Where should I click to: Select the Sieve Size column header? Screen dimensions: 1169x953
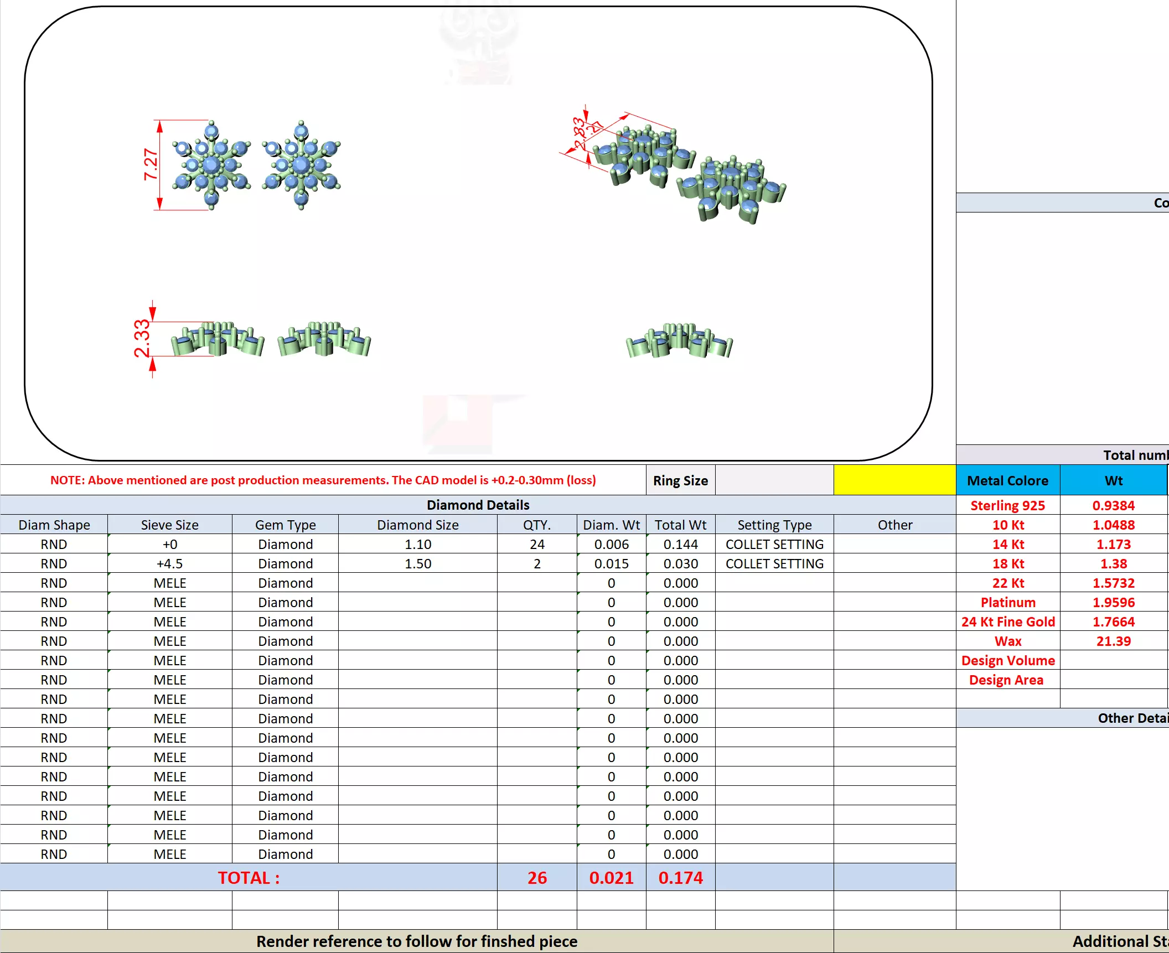pyautogui.click(x=169, y=525)
